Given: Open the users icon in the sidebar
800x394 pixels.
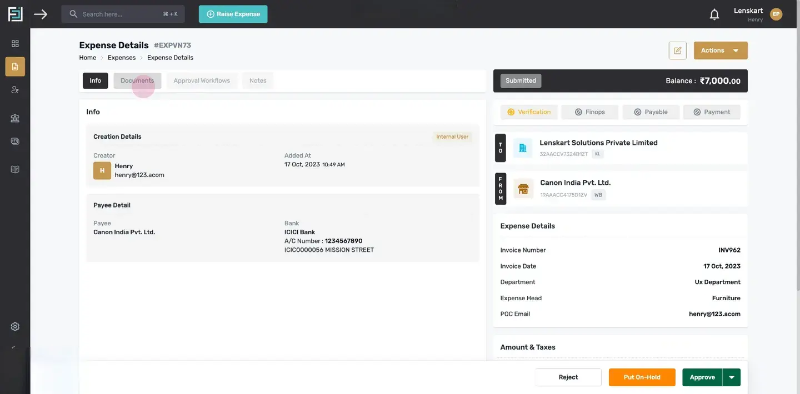Looking at the screenshot, I should pos(15,89).
